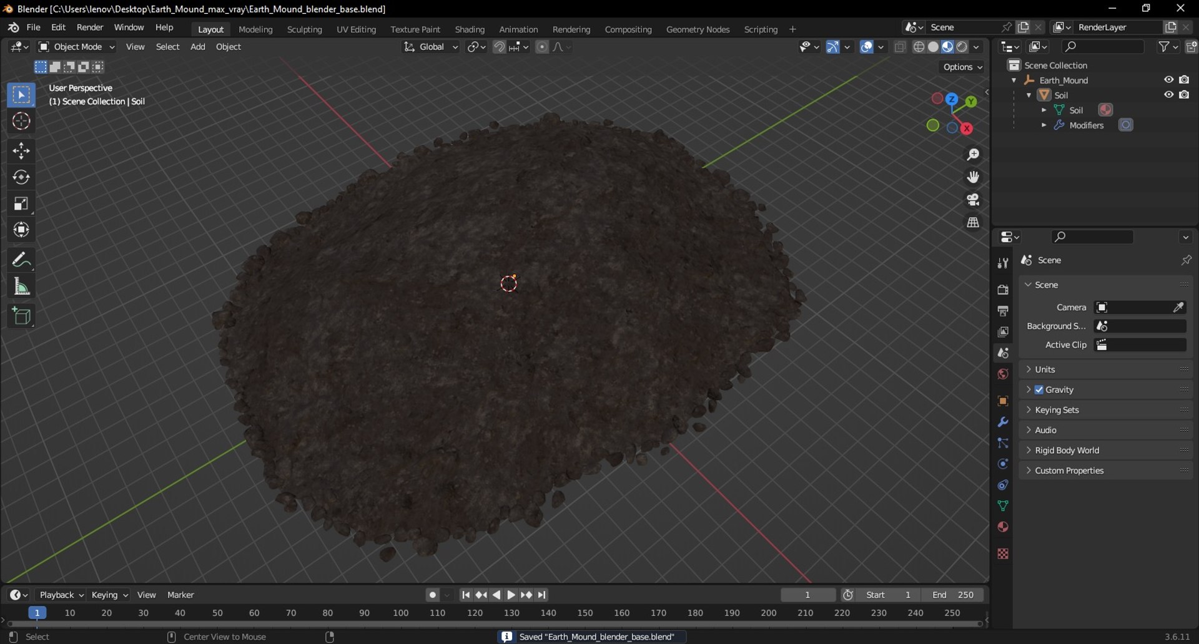Open the viewport Options dropdown
Screen dimensions: 1199x644
pos(962,67)
